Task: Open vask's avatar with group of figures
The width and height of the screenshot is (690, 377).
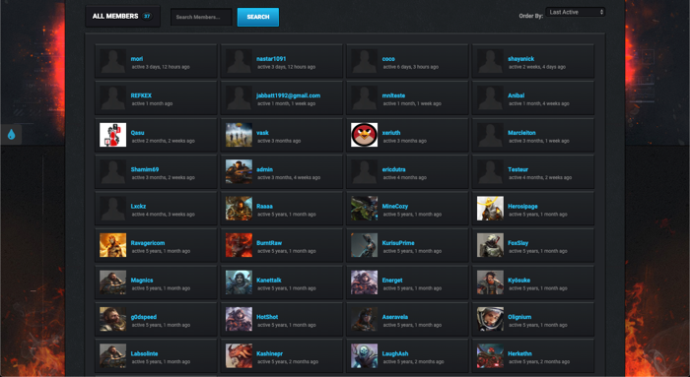Action: click(x=239, y=135)
